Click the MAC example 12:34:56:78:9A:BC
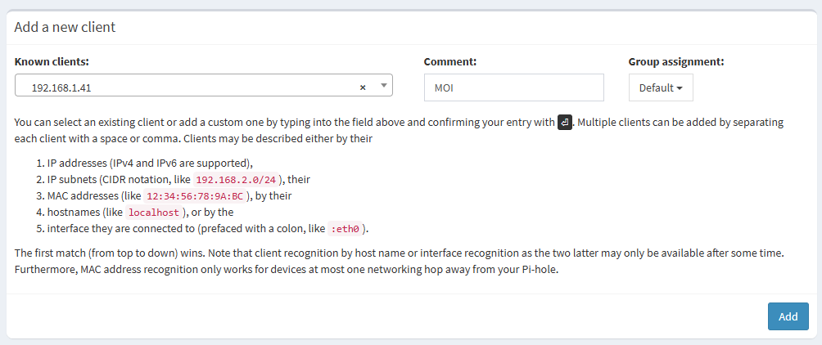This screenshot has width=822, height=345. (x=196, y=196)
